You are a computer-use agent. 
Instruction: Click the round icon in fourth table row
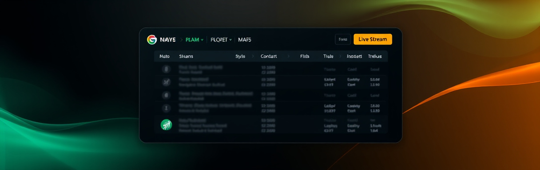(x=166, y=108)
